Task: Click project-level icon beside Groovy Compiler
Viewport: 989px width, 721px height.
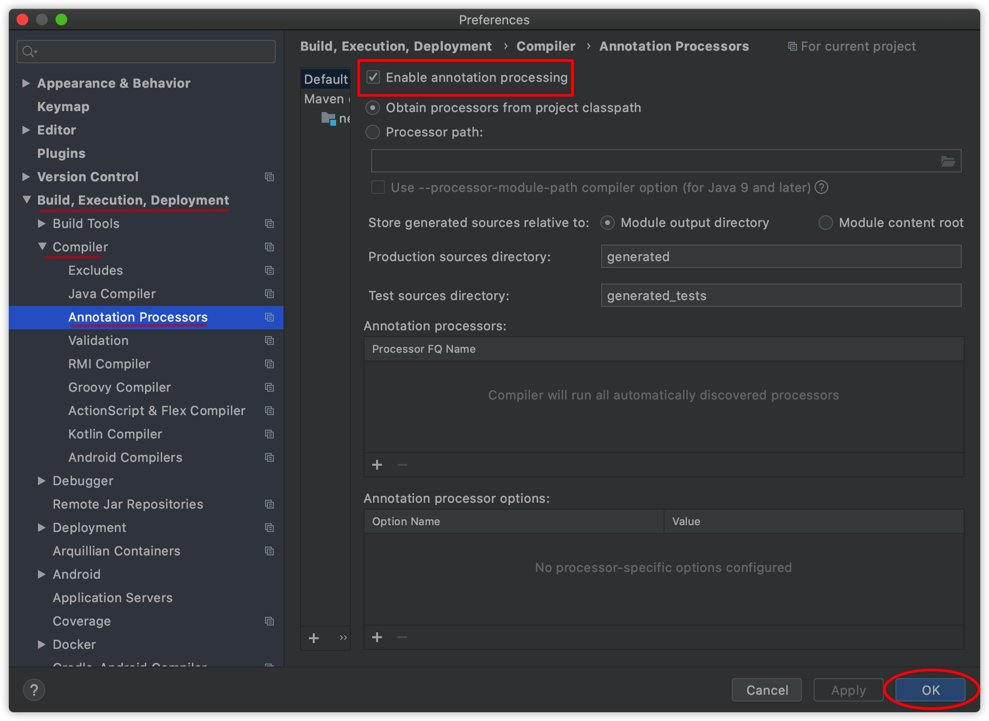Action: 269,387
